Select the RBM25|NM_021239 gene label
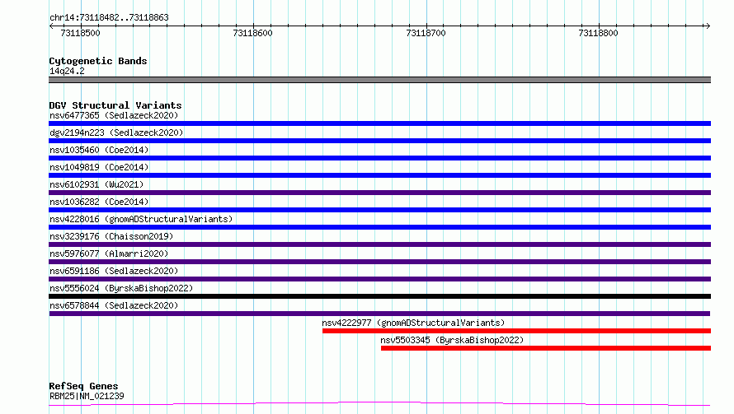734x414 pixels. click(87, 396)
